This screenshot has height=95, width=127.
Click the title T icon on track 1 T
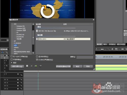[x=18, y=74]
